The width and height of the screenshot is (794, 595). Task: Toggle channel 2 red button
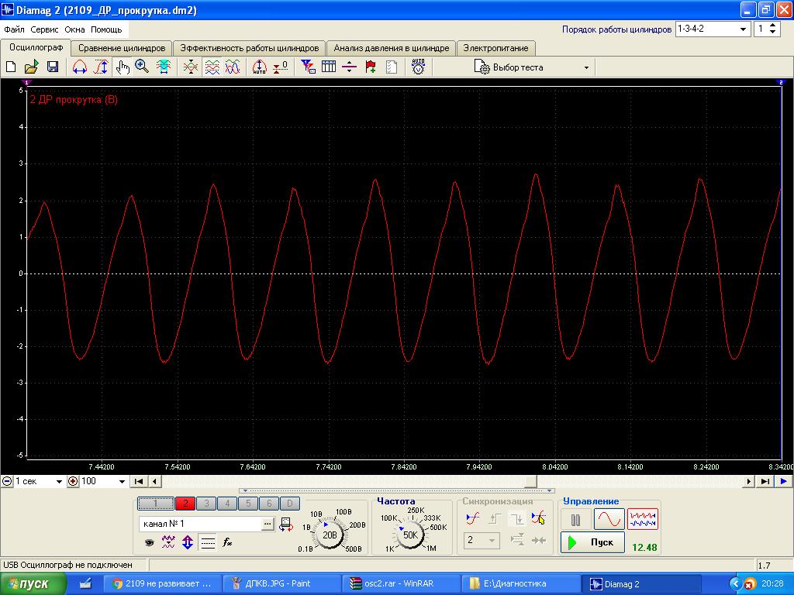click(185, 504)
